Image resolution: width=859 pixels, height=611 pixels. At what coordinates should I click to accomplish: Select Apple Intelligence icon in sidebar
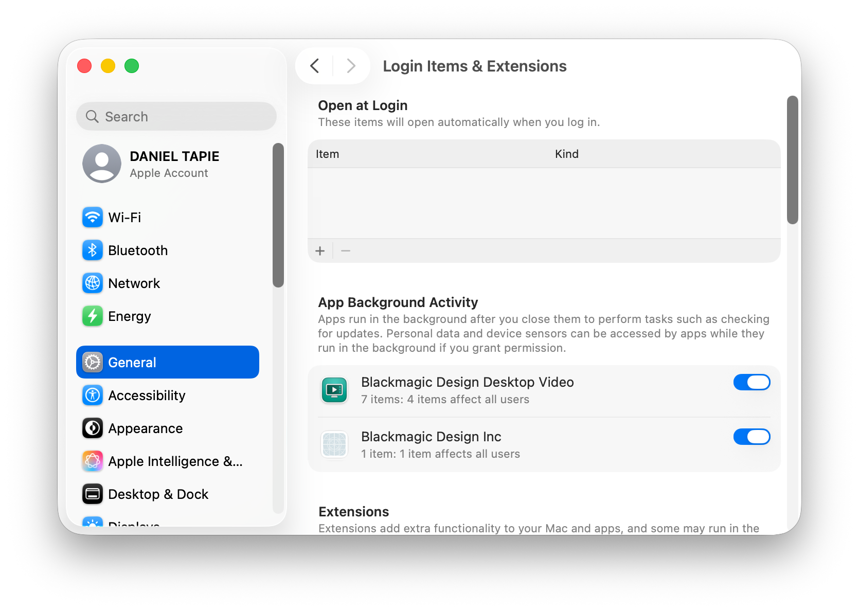[x=93, y=461]
